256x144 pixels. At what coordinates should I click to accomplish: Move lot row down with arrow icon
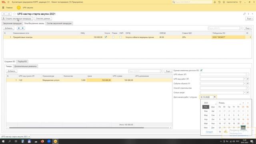tap(23, 28)
